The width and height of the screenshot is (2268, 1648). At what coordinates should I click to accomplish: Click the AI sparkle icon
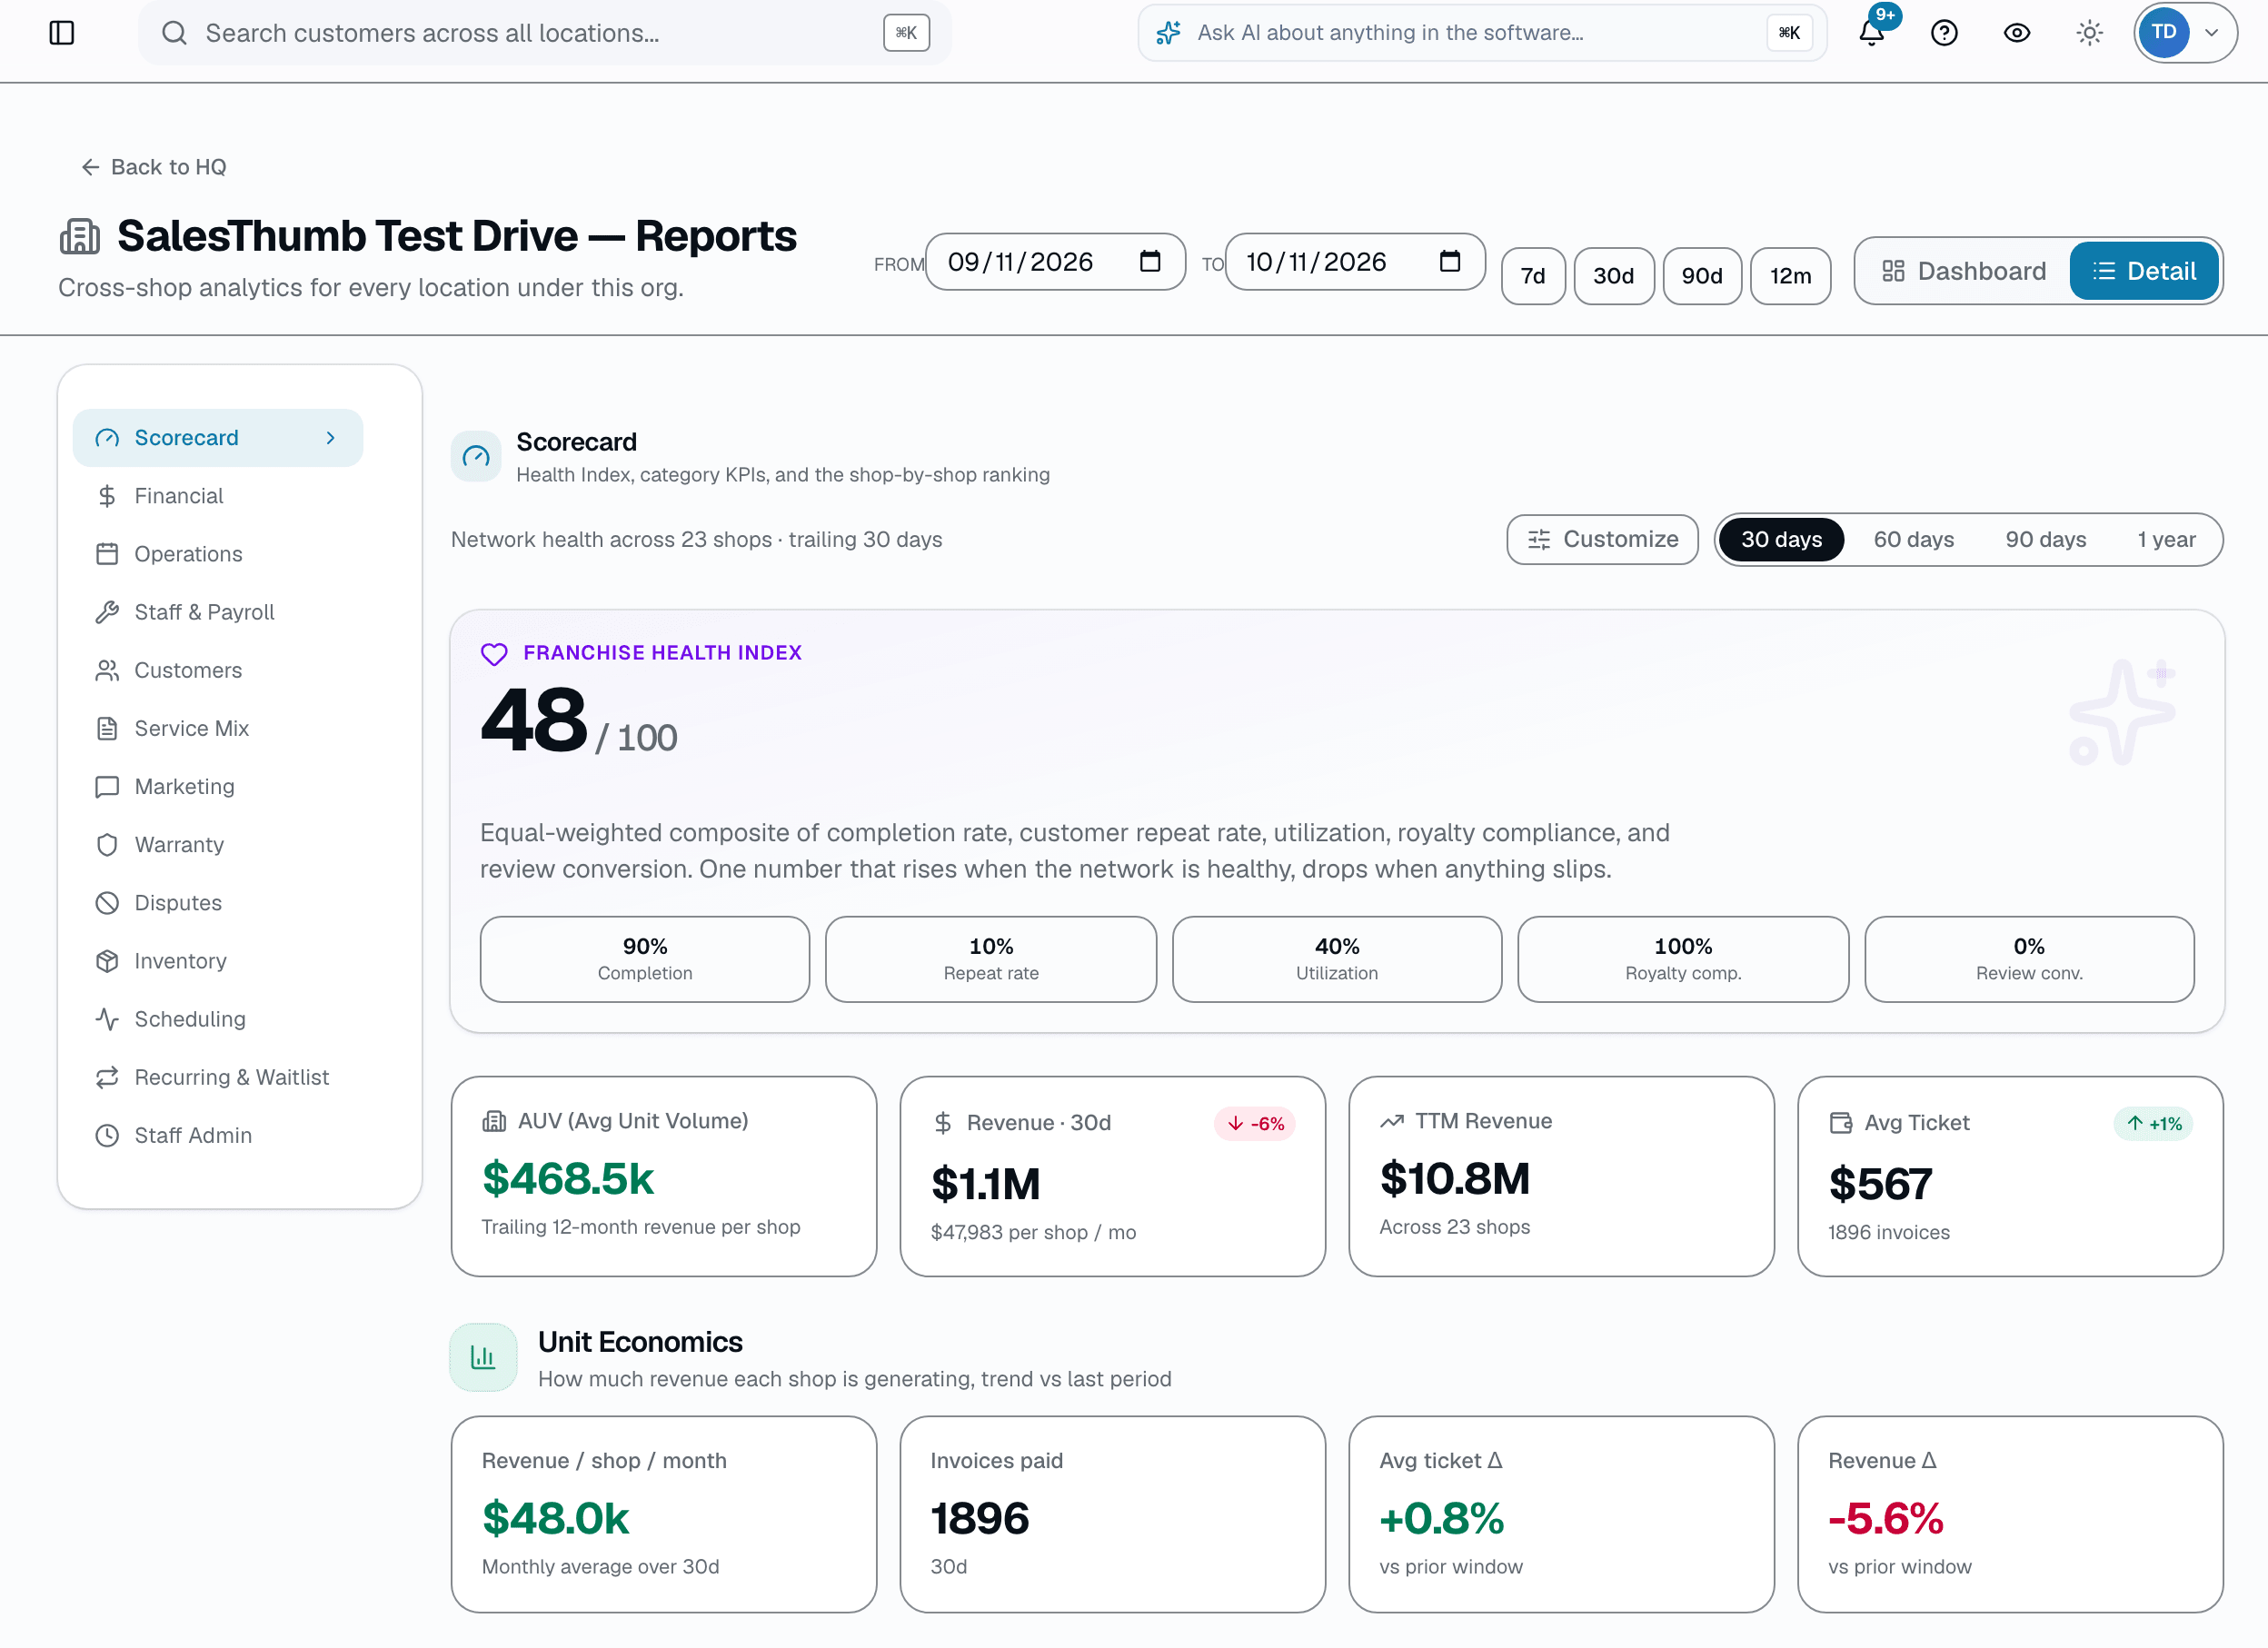pos(1168,33)
